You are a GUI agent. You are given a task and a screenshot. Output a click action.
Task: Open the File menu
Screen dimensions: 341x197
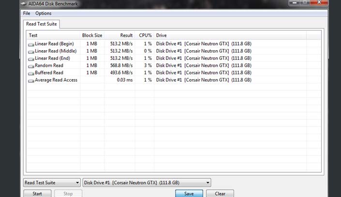(27, 13)
